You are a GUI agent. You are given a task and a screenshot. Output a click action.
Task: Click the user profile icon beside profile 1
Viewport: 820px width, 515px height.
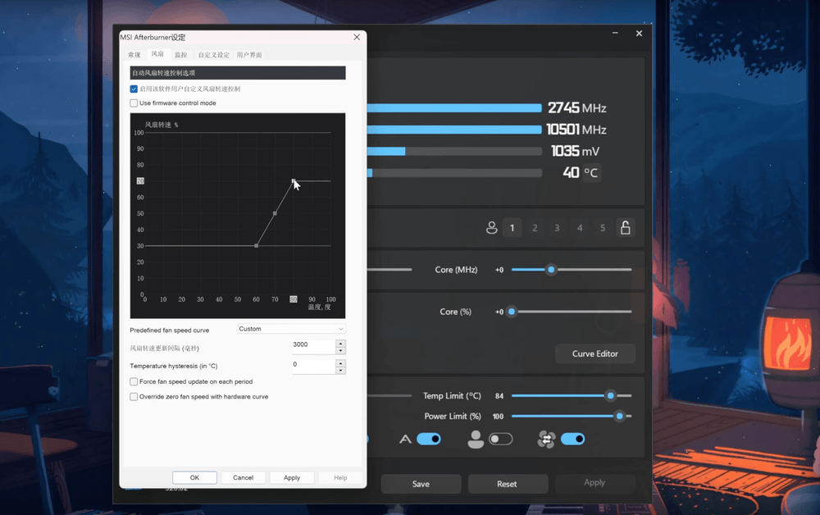(491, 228)
